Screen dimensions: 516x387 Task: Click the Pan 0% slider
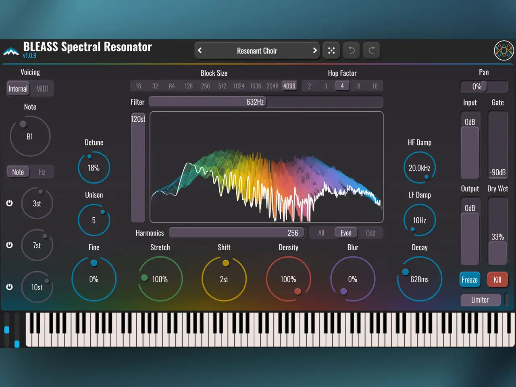click(x=484, y=86)
